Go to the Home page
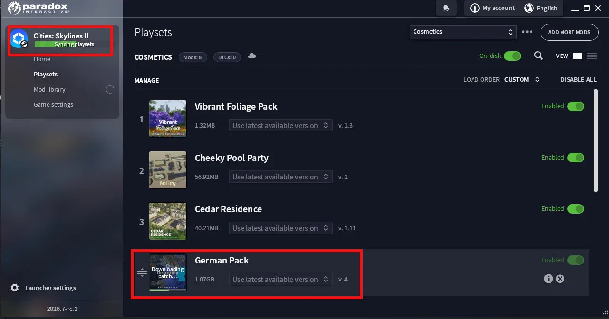The image size is (609, 319). pyautogui.click(x=42, y=59)
